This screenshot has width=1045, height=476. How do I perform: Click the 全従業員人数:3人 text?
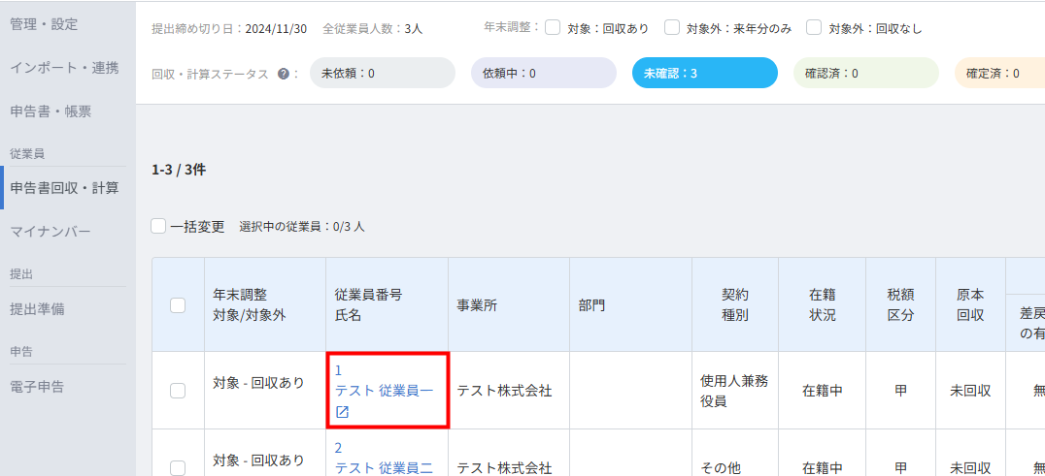click(x=373, y=28)
